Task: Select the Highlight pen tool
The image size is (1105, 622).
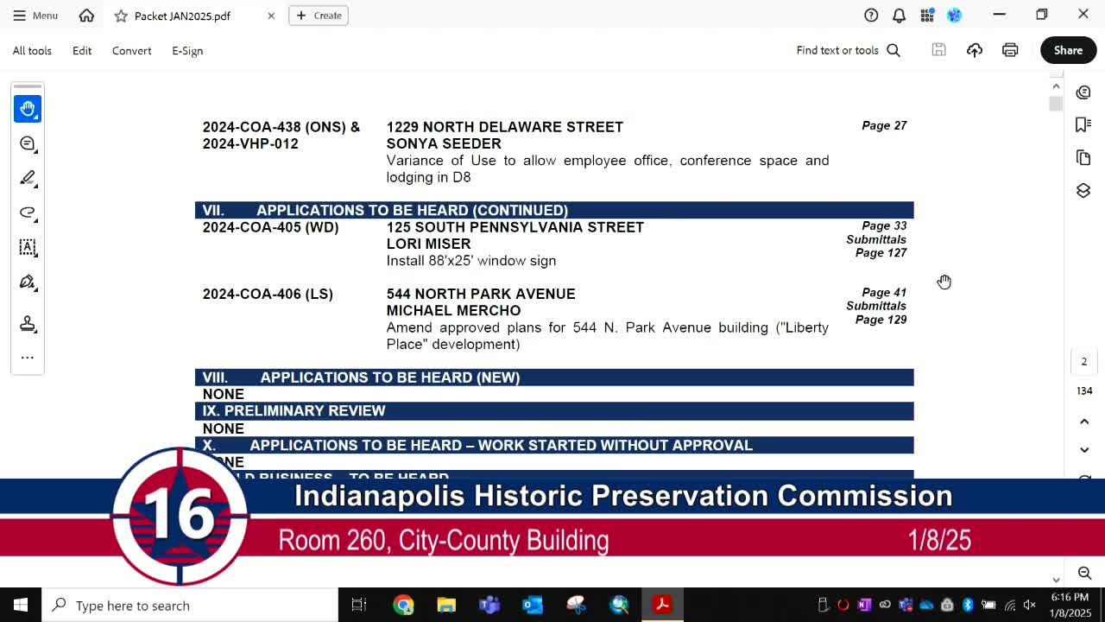Action: (x=28, y=178)
